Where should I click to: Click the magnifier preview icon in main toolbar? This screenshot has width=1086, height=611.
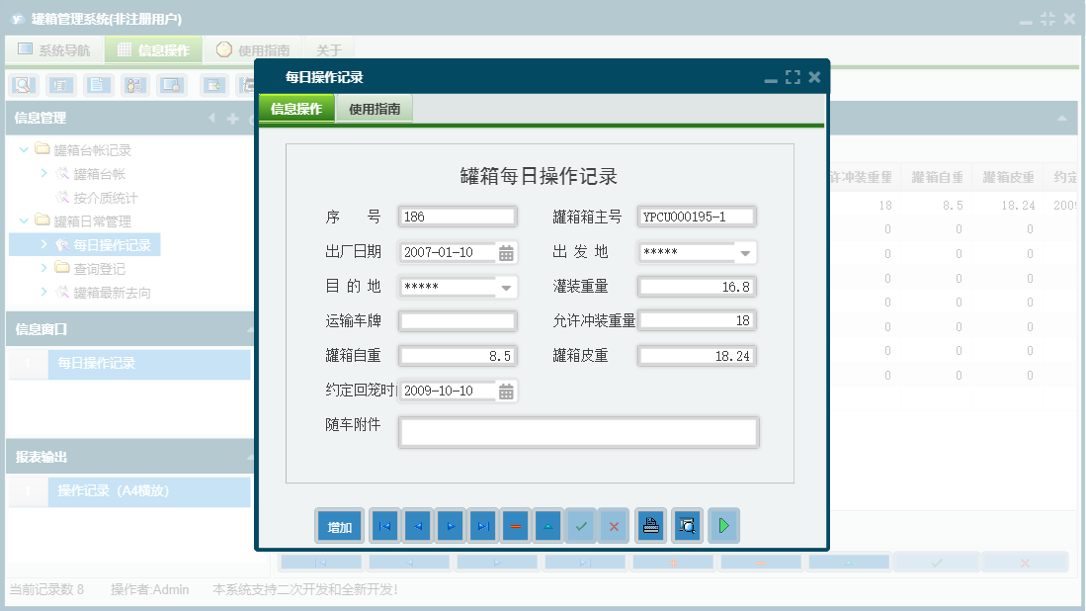point(21,85)
